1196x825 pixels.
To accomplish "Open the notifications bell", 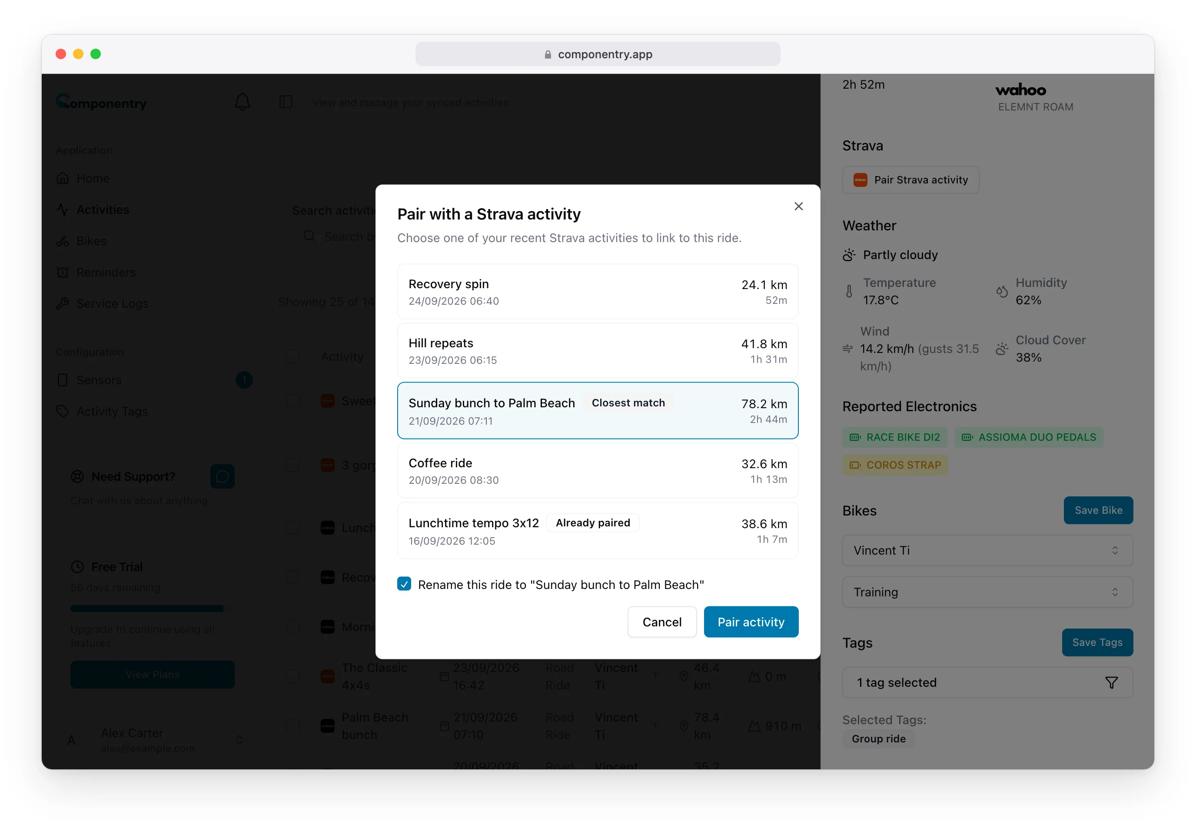I will point(243,102).
